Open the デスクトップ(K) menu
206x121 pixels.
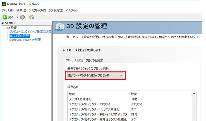(x=37, y=10)
